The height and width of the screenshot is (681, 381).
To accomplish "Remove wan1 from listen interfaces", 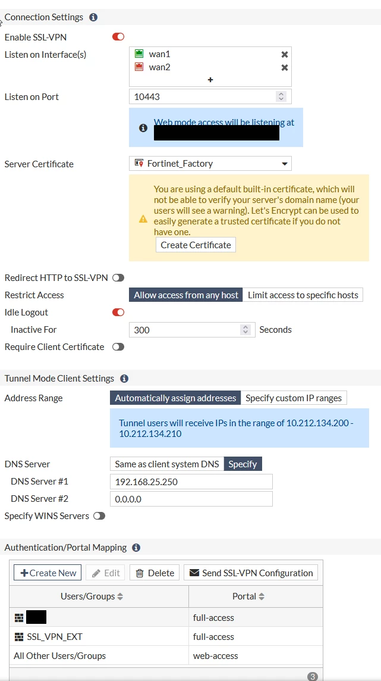I will pyautogui.click(x=285, y=54).
